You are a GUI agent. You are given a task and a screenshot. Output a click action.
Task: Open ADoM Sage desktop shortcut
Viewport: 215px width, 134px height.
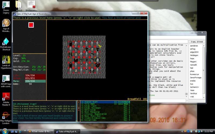[x=6, y=81]
